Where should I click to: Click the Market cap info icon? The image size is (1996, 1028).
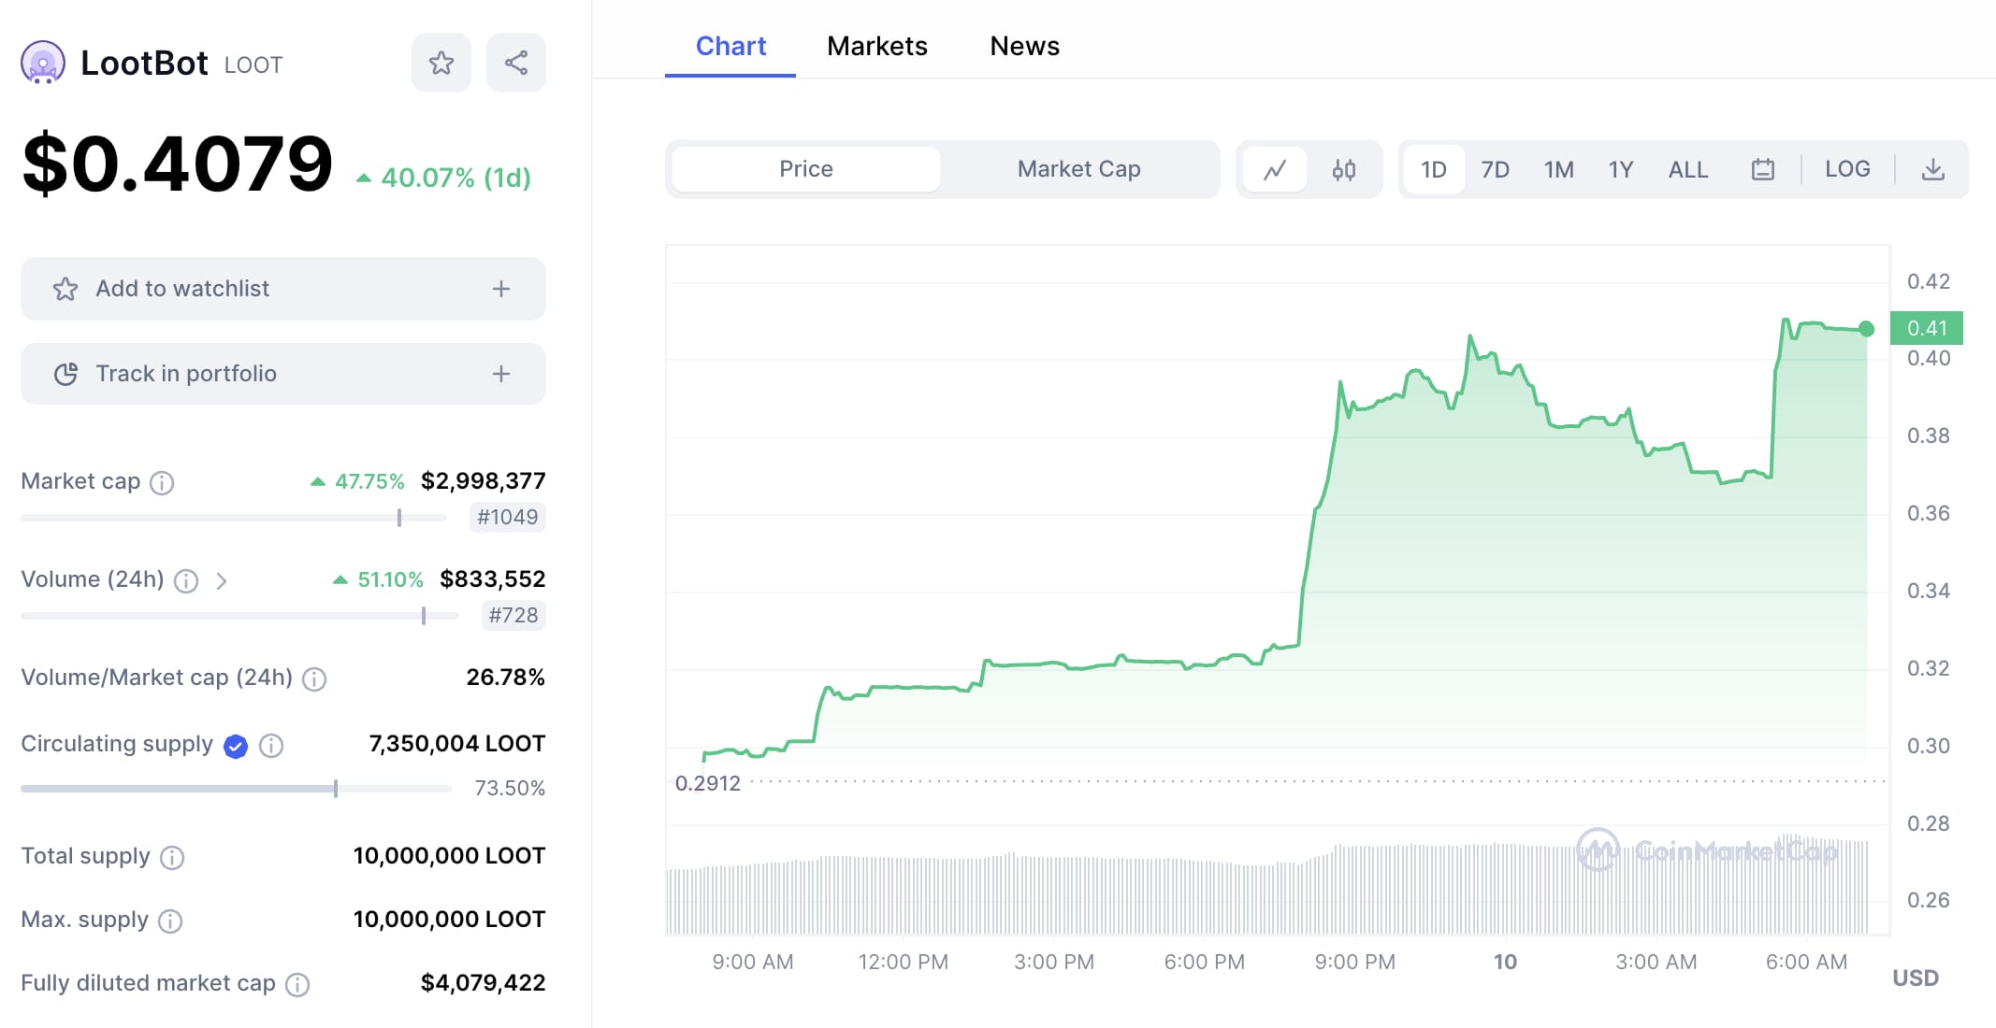tap(163, 483)
